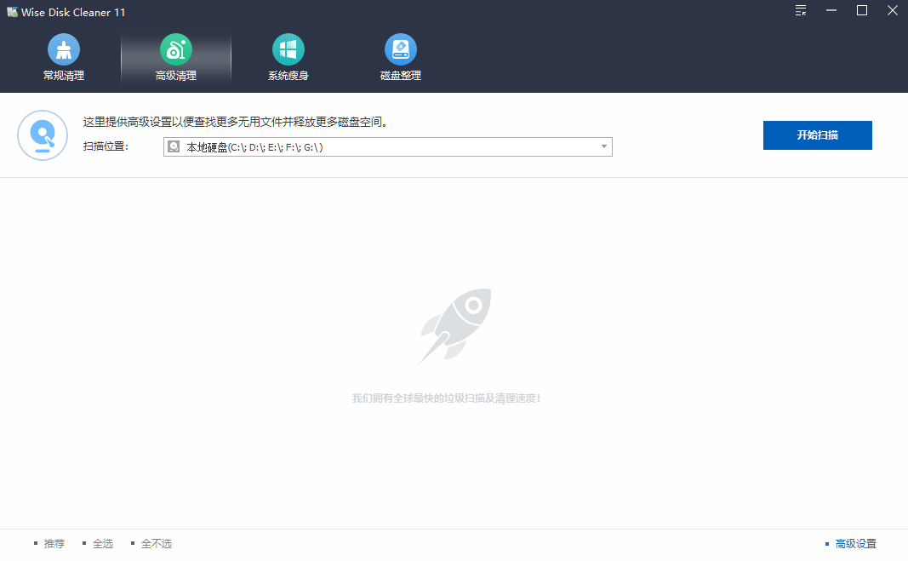Close the Wise Disk Cleaner window
This screenshot has height=561, width=908.
[893, 10]
